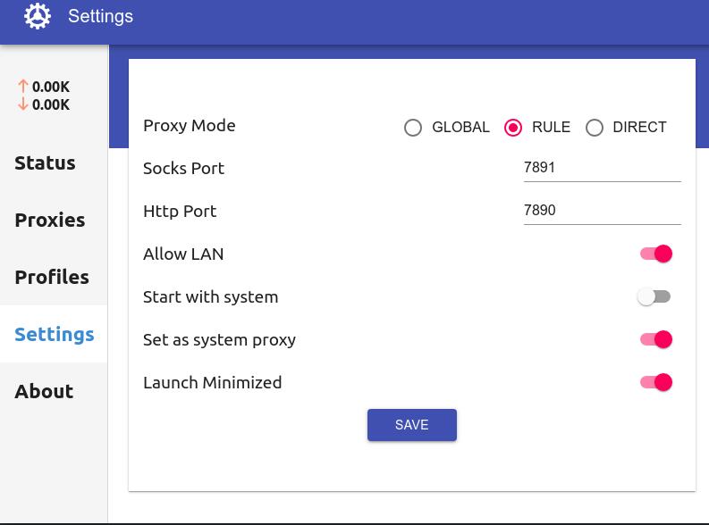Click the Settings title in header
The image size is (709, 525).
[100, 17]
